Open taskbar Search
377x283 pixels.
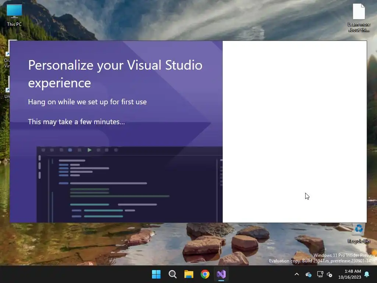[x=173, y=274]
